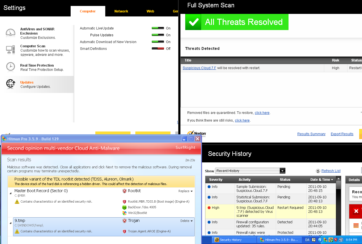Select the Real Time Protection section

pyautogui.click(x=39, y=67)
